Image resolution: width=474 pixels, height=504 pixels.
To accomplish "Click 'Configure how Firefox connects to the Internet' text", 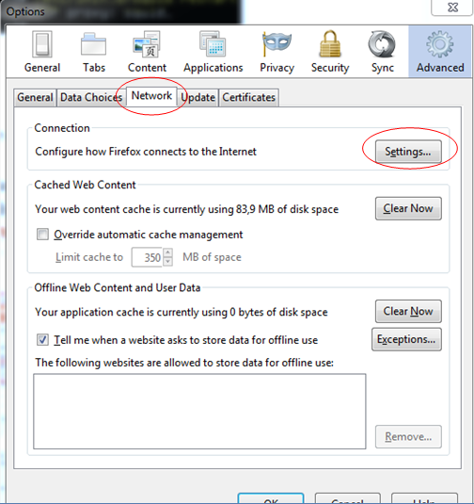I will pyautogui.click(x=146, y=152).
